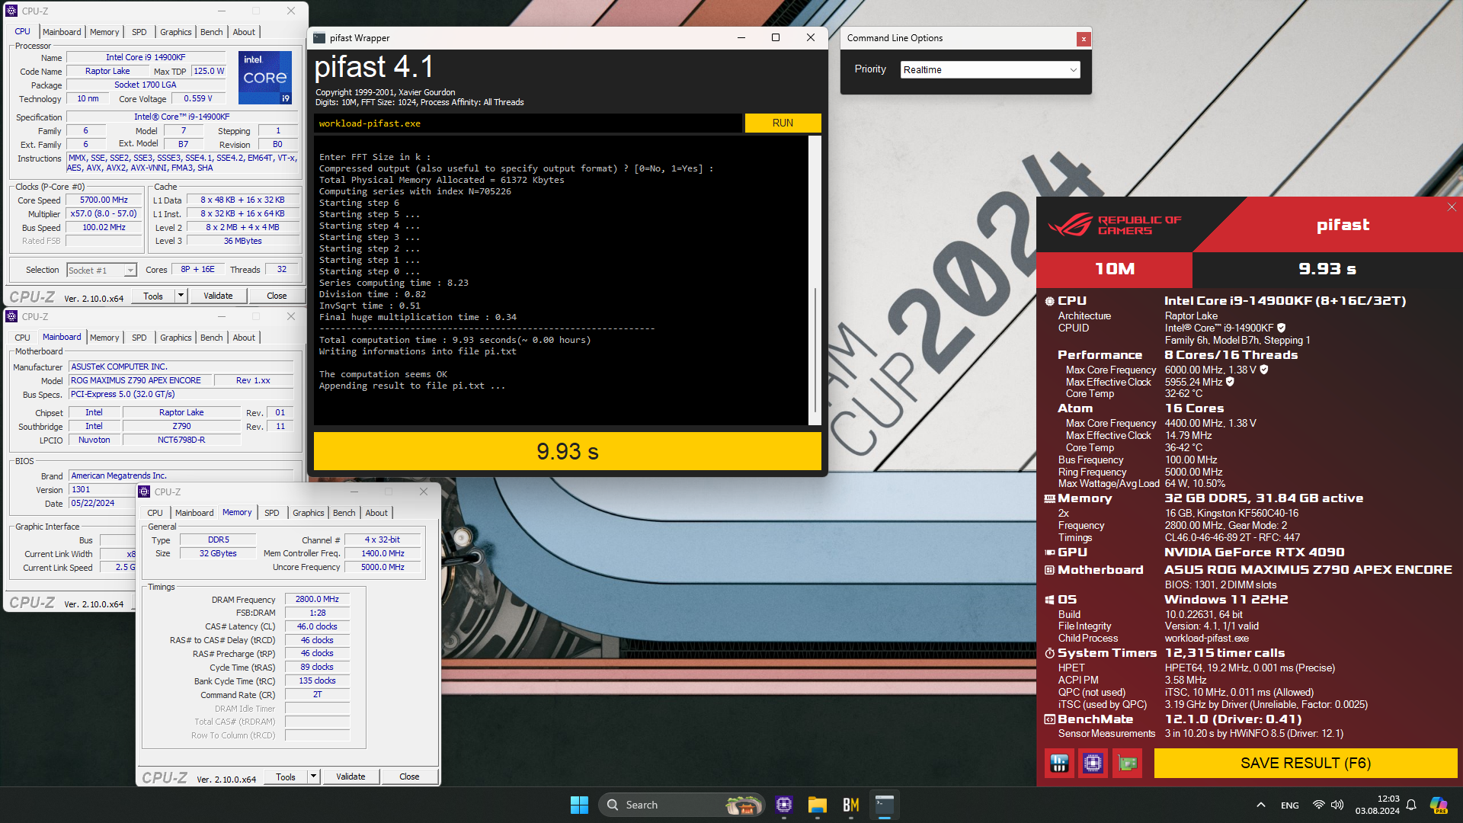This screenshot has width=1463, height=823.
Task: Open Graphics tab in top CPU-Z window
Action: click(x=175, y=32)
